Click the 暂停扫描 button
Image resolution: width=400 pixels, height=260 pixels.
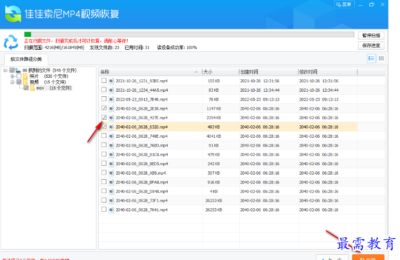click(371, 35)
